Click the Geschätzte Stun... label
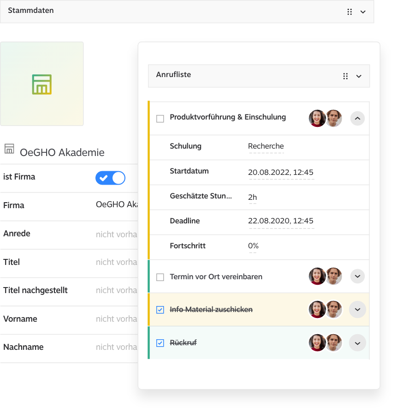 click(201, 196)
